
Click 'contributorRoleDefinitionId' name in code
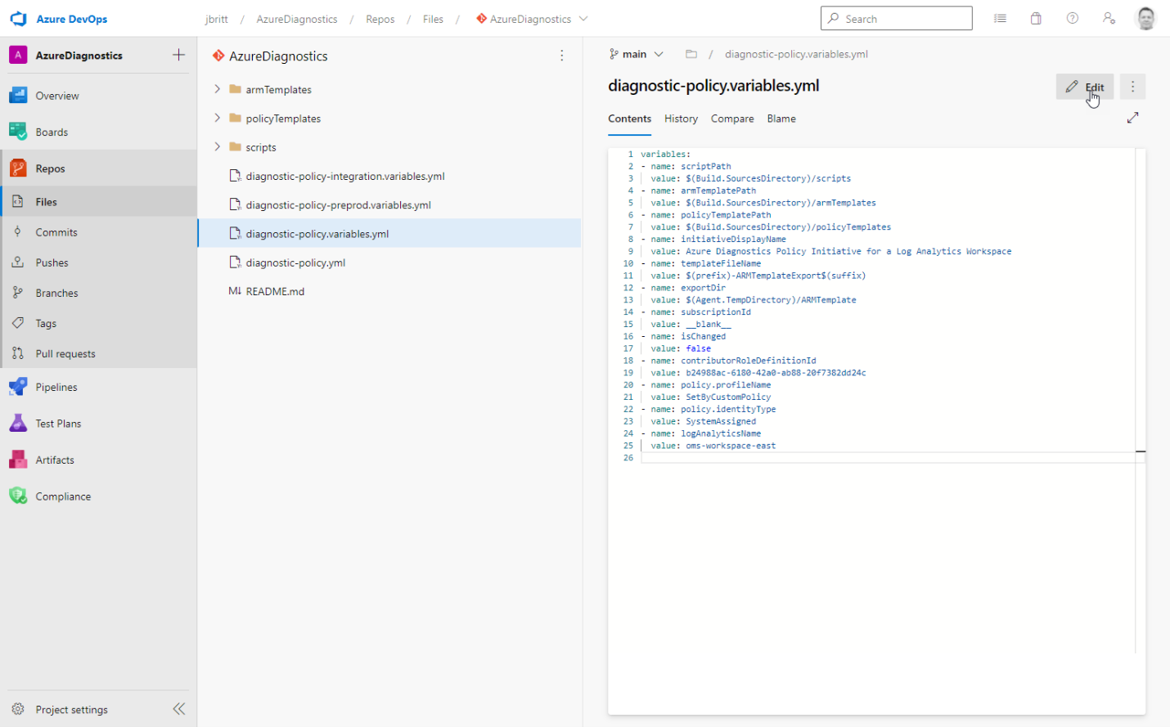tap(749, 361)
